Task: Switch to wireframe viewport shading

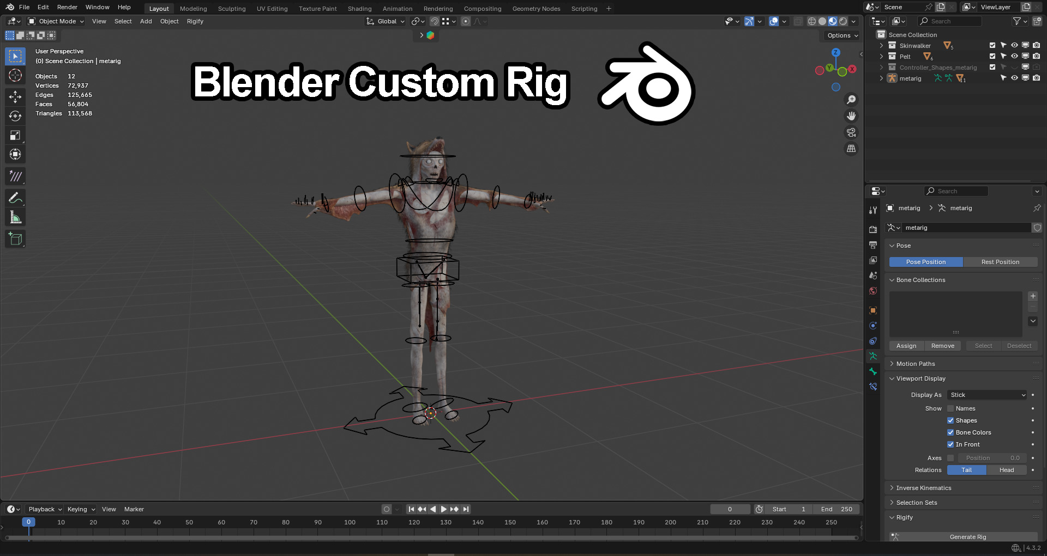Action: tap(812, 21)
